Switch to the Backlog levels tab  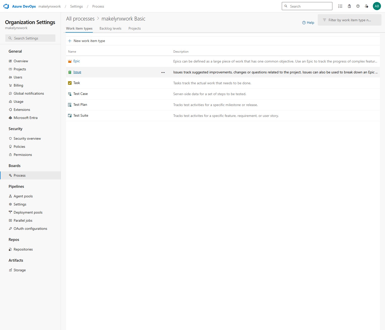tap(111, 28)
